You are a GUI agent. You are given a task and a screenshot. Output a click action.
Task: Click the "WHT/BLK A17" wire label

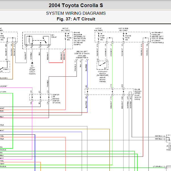(x=128, y=103)
